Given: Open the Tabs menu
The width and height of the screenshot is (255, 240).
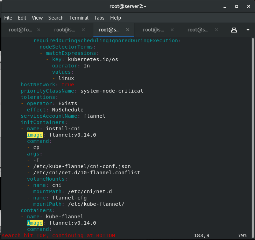Looking at the screenshot, I should (x=99, y=18).
